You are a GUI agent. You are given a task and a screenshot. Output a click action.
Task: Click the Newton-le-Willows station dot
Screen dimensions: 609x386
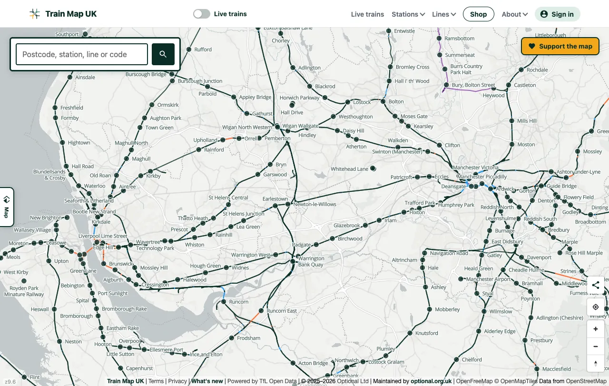click(288, 204)
